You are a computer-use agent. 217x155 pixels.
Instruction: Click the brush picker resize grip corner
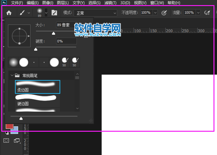pos(90,120)
